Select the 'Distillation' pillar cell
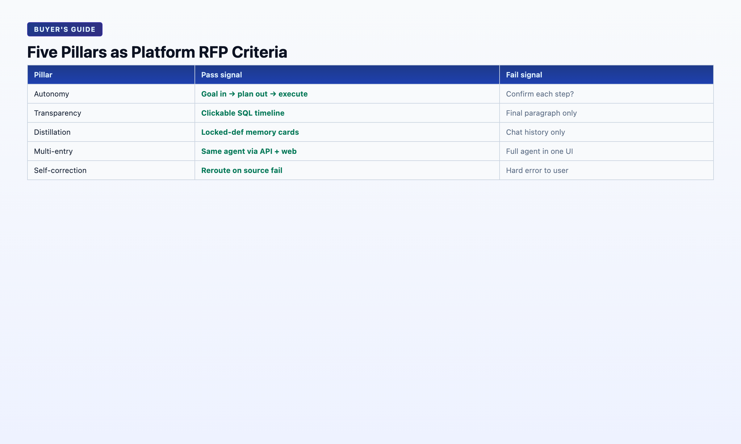 pyautogui.click(x=111, y=132)
